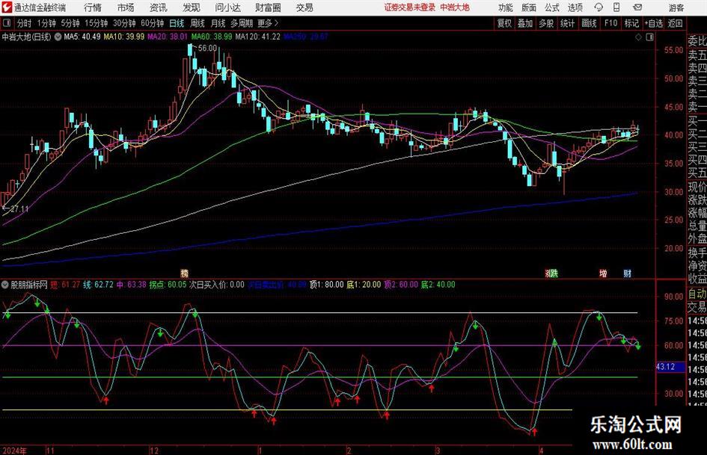The width and height of the screenshot is (707, 455).
Task: Click the 游客 guest account label
Action: (676, 7)
